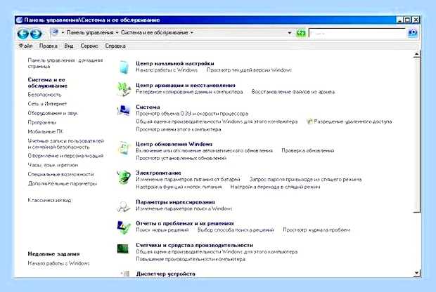Image resolution: width=436 pixels, height=292 pixels.
Task: Click the Центр начальной настройки icon
Action: (124, 67)
